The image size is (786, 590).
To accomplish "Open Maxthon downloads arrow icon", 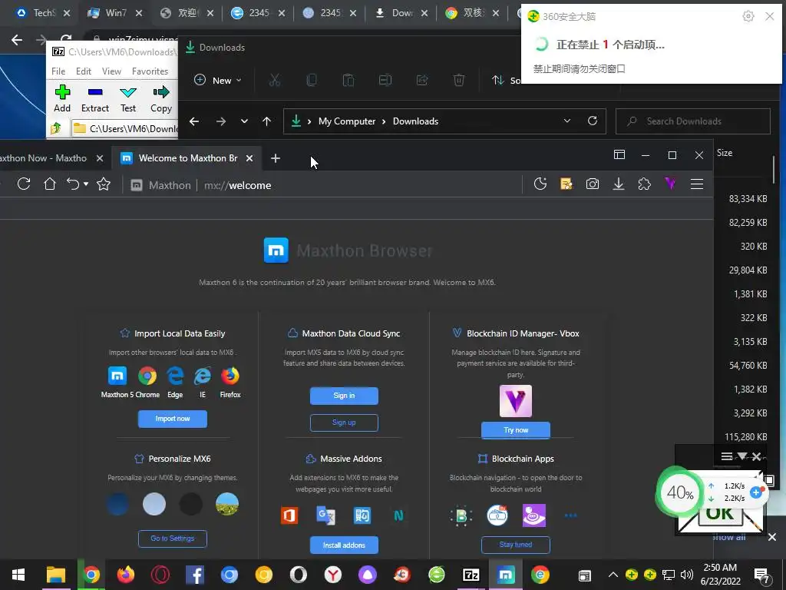I will coord(619,184).
